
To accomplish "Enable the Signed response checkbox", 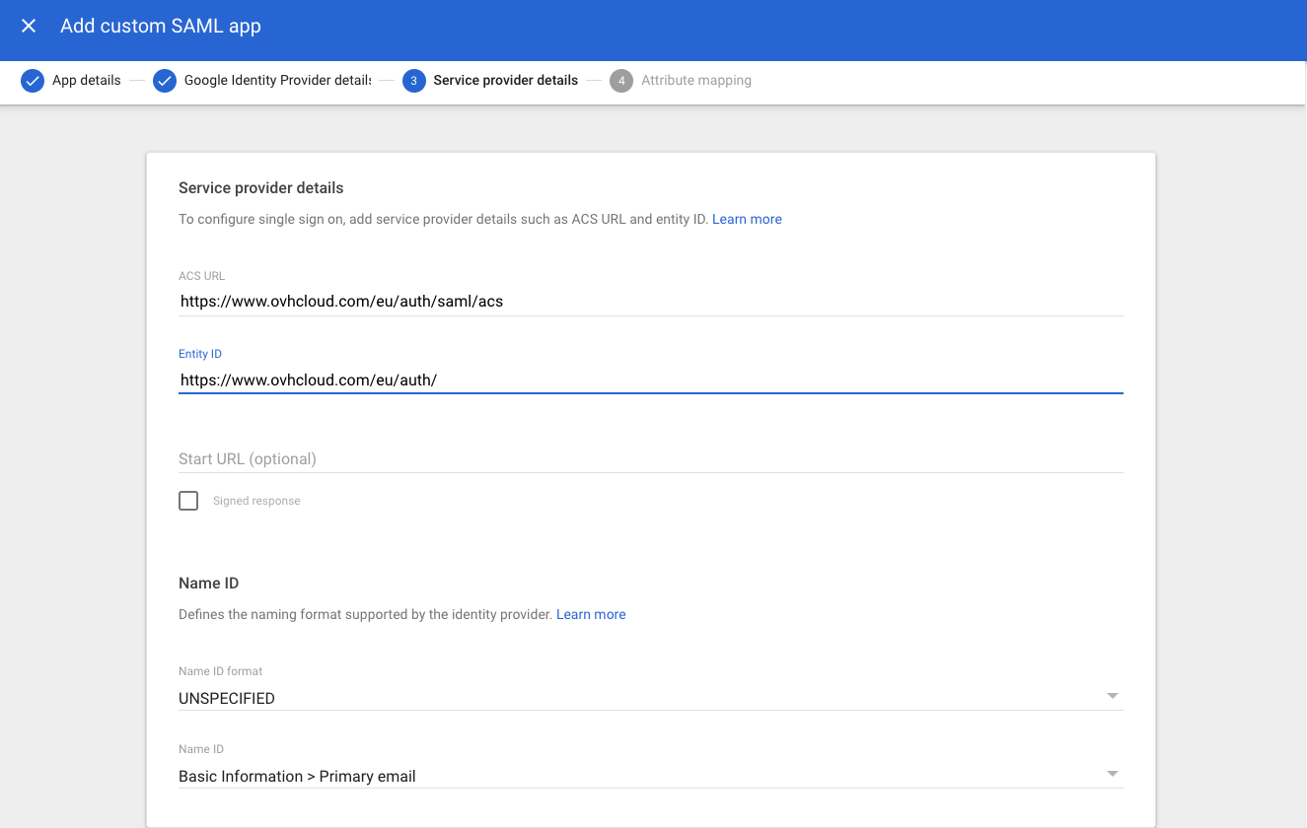I will 188,501.
